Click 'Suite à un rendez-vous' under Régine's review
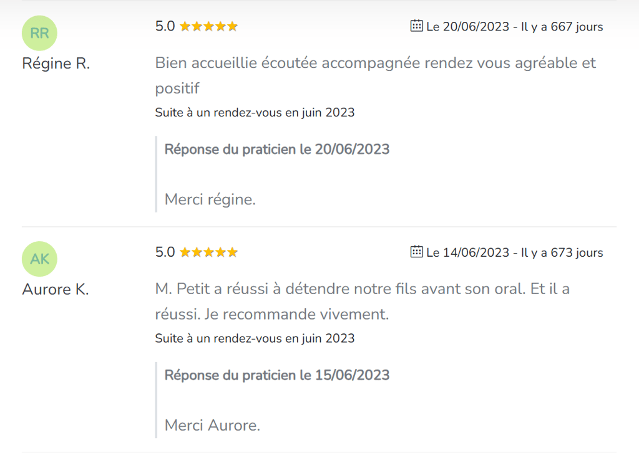Screen dimensions: 639x453 pyautogui.click(x=255, y=113)
